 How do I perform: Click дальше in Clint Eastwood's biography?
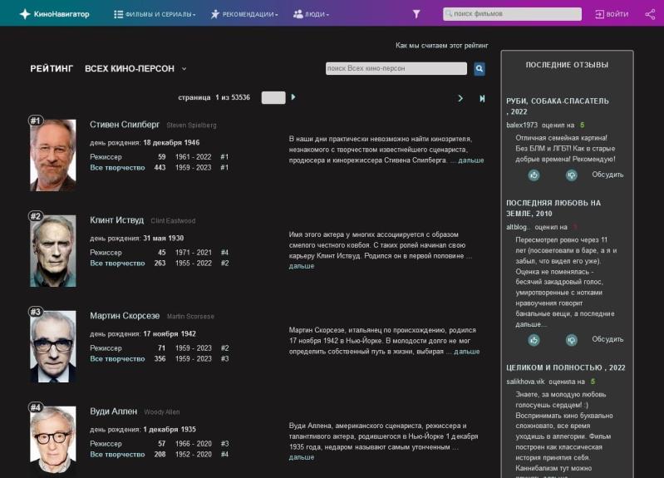coord(302,266)
